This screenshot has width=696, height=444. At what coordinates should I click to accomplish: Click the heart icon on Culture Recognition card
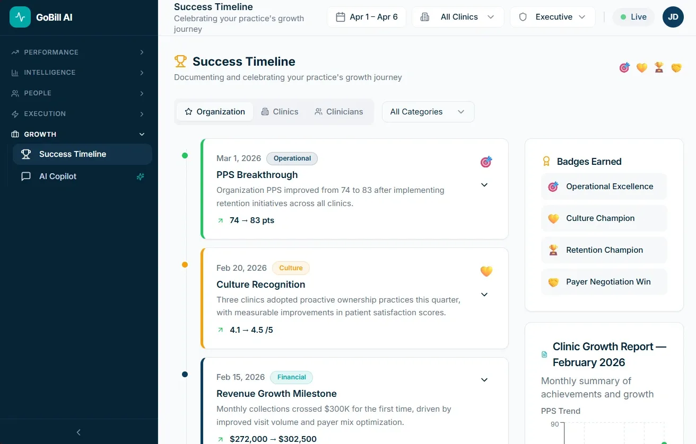[486, 271]
